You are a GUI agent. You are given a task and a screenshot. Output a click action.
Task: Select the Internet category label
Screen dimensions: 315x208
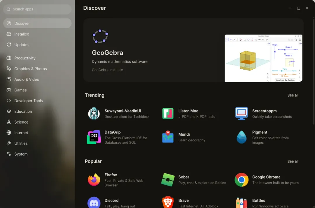click(x=21, y=133)
